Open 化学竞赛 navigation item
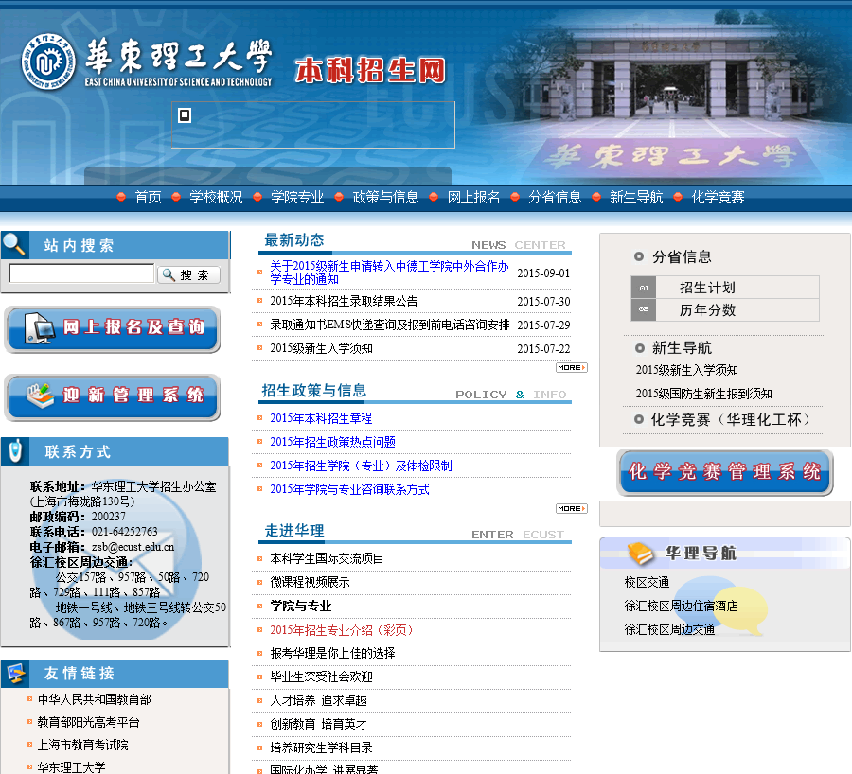 tap(718, 197)
